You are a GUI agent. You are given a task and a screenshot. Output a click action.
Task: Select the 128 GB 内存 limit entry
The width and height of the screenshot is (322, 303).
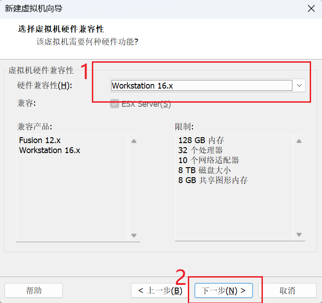pyautogui.click(x=201, y=140)
